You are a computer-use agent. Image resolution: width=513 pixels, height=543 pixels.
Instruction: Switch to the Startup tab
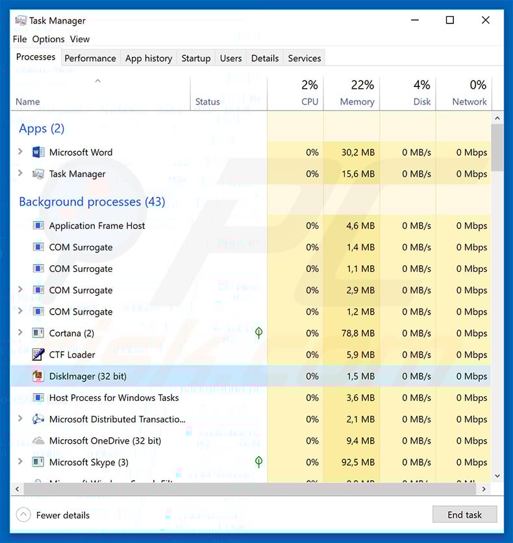click(196, 58)
